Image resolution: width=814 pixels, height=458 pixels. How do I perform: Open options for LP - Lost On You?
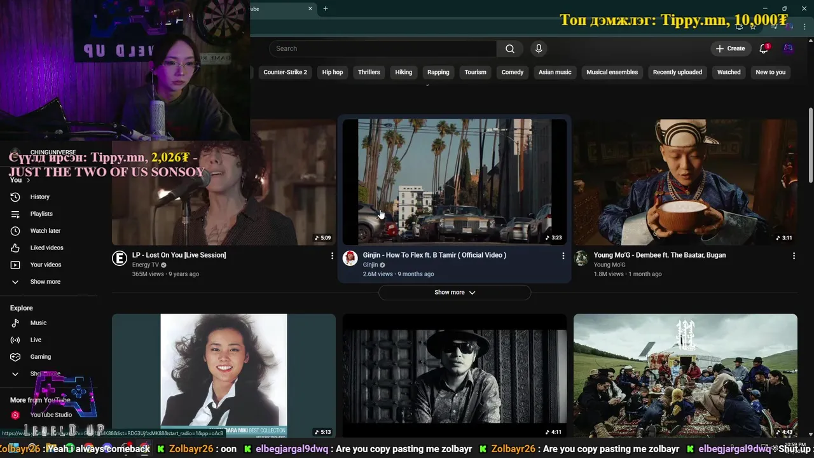[332, 256]
